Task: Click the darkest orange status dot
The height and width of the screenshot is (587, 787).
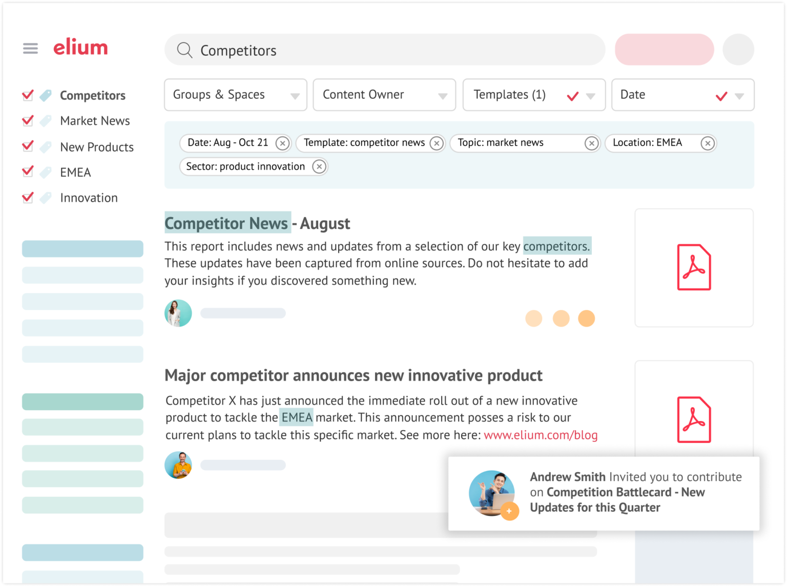Action: 587,318
